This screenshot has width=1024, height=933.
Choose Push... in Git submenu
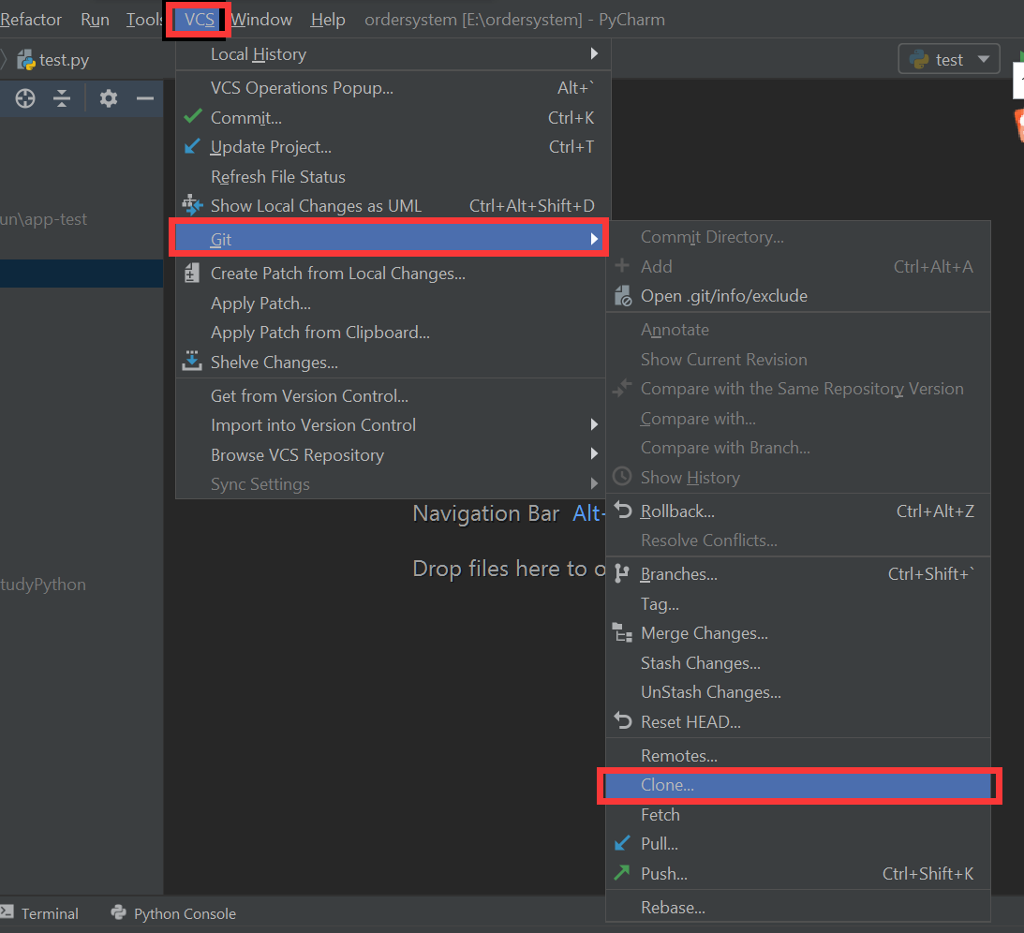pyautogui.click(x=798, y=874)
